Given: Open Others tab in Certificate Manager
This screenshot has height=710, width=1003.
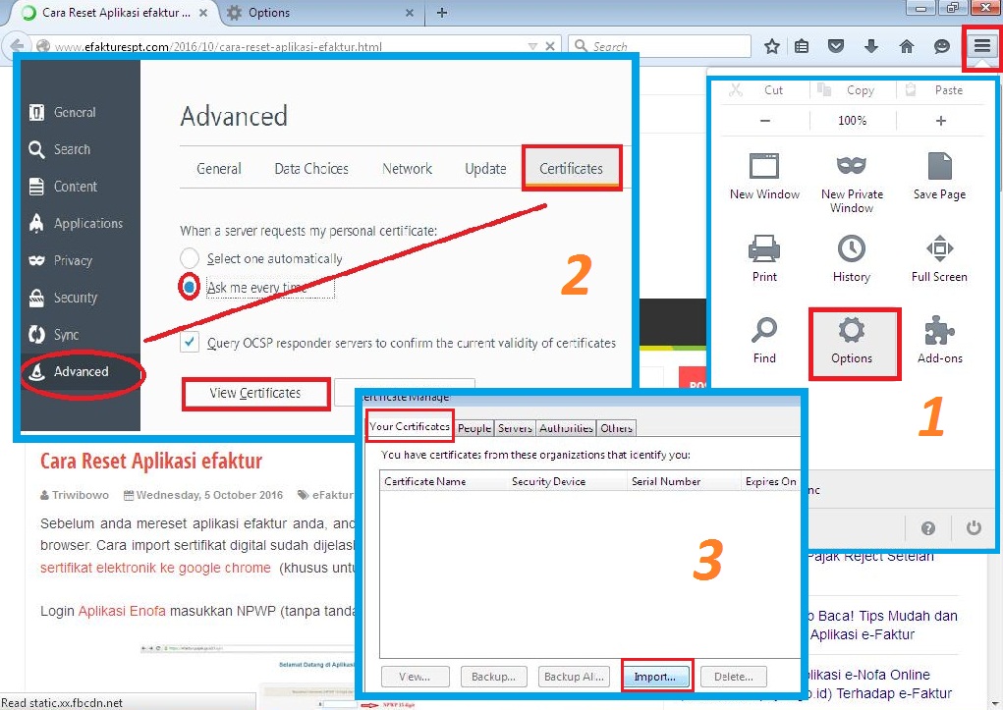Looking at the screenshot, I should coord(617,428).
